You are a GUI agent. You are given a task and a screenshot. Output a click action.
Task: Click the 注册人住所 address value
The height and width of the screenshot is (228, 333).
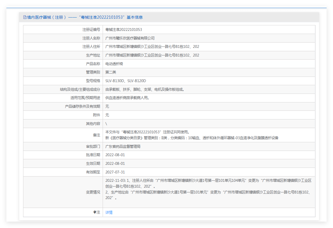[152, 46]
